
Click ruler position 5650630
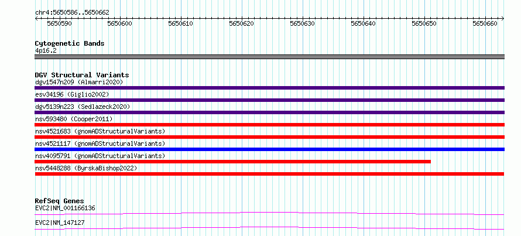[x=303, y=23]
